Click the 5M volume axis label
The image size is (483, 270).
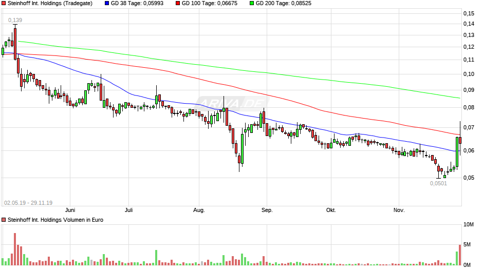pyautogui.click(x=467, y=244)
